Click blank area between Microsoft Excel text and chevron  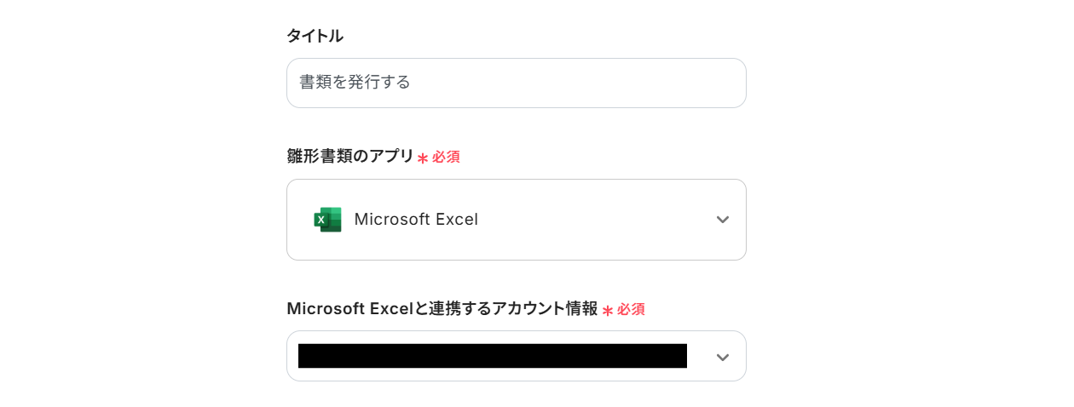click(x=597, y=220)
